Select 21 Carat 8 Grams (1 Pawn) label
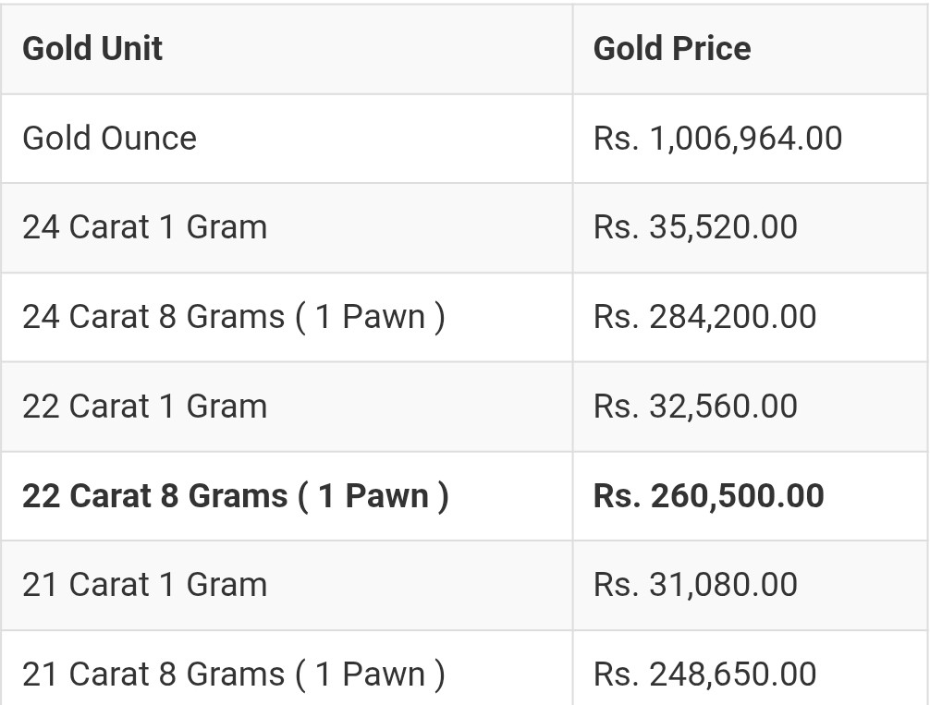Viewport: 930px width, 705px height. point(234,675)
